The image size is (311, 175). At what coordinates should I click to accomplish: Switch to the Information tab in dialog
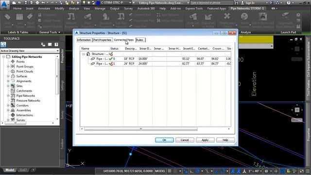click(x=84, y=40)
